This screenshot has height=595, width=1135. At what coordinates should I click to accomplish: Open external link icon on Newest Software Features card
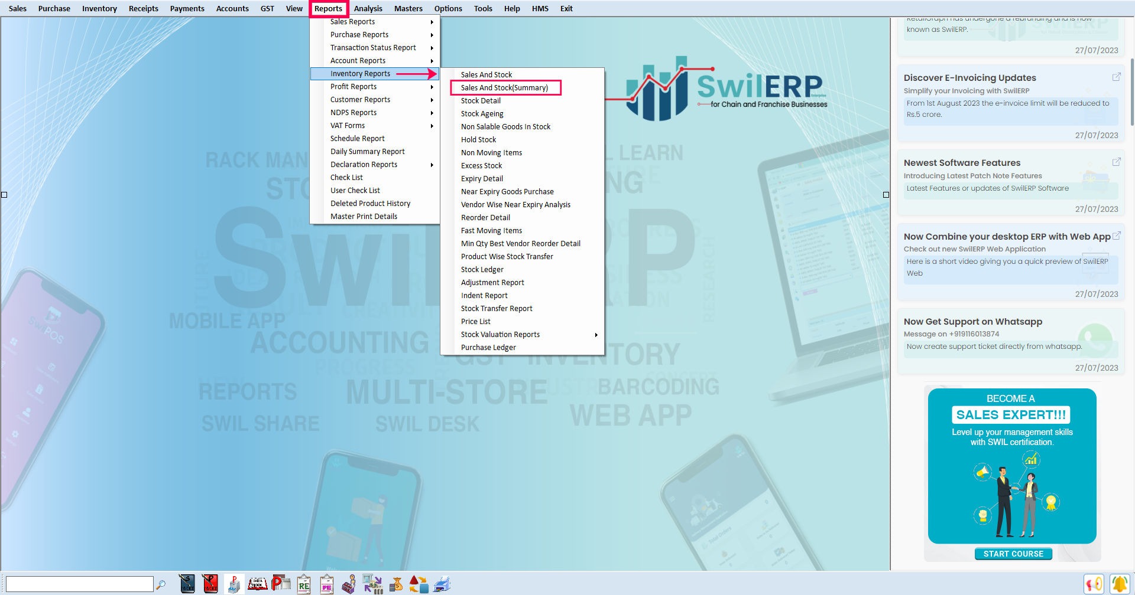(x=1116, y=162)
